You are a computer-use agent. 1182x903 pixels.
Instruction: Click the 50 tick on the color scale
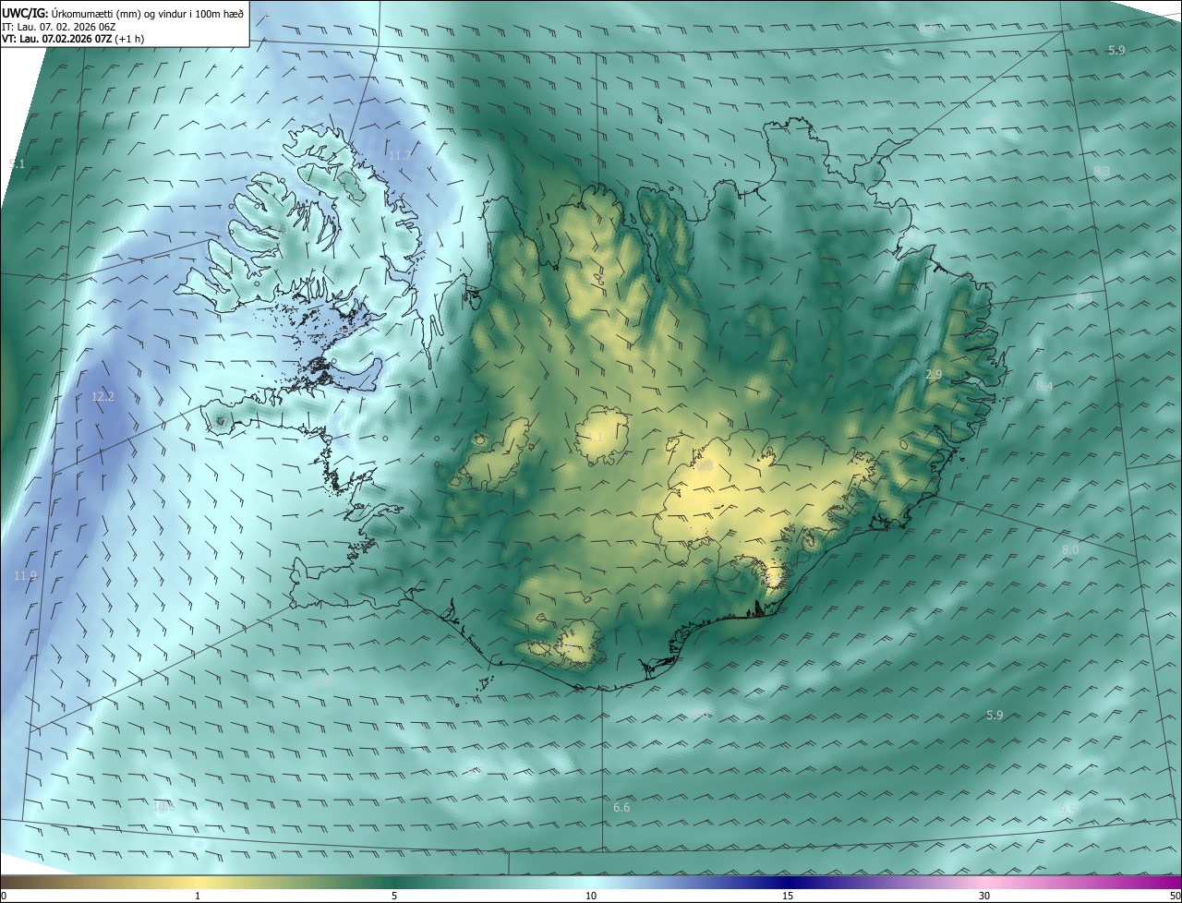(x=1175, y=896)
